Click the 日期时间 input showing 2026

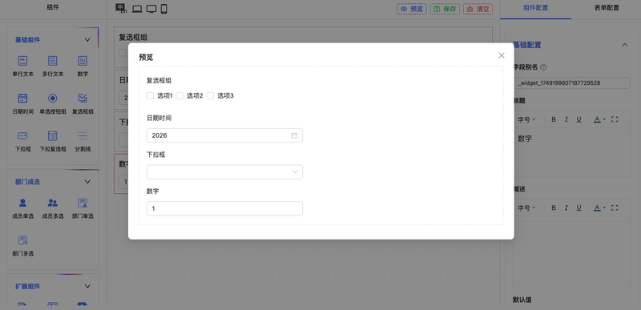tap(224, 135)
